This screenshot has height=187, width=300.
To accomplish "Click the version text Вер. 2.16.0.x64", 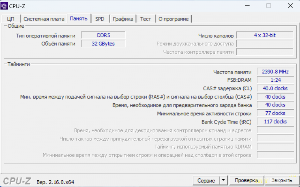I will click(55, 182).
